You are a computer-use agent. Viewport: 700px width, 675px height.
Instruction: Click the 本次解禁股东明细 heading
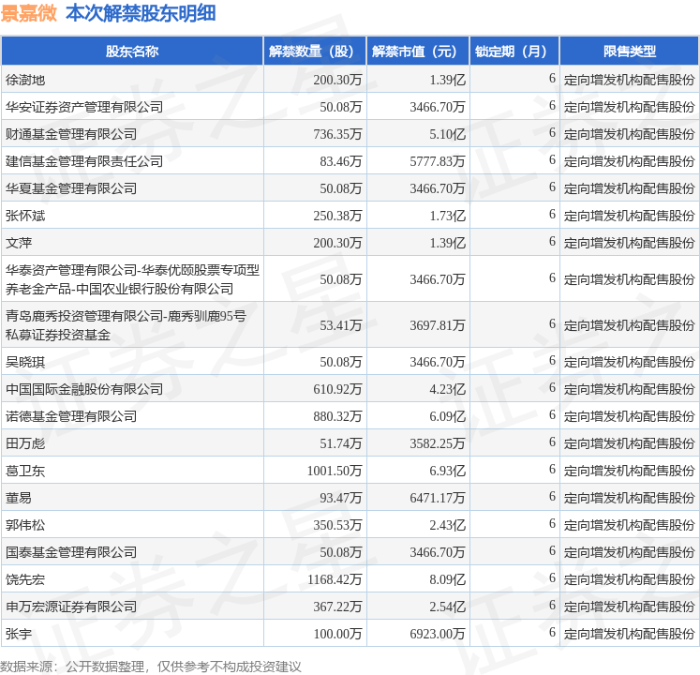coord(141,13)
